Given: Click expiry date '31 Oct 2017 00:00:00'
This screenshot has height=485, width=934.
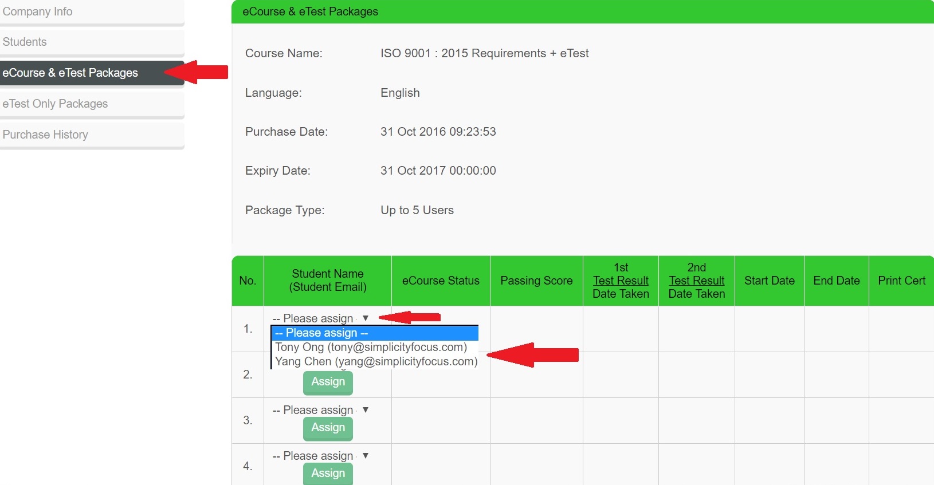Looking at the screenshot, I should pyautogui.click(x=438, y=171).
